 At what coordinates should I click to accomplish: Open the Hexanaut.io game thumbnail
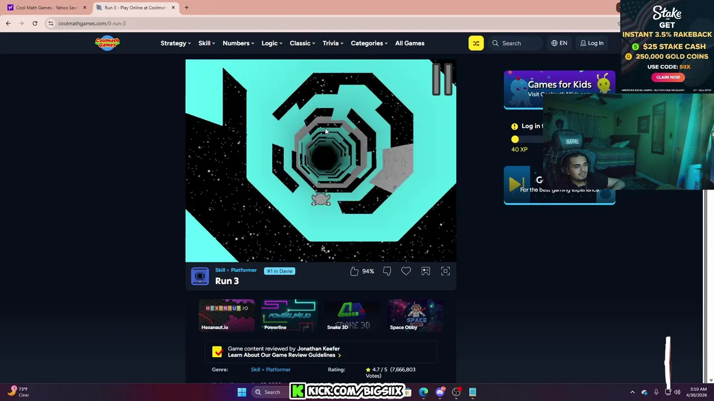click(226, 315)
